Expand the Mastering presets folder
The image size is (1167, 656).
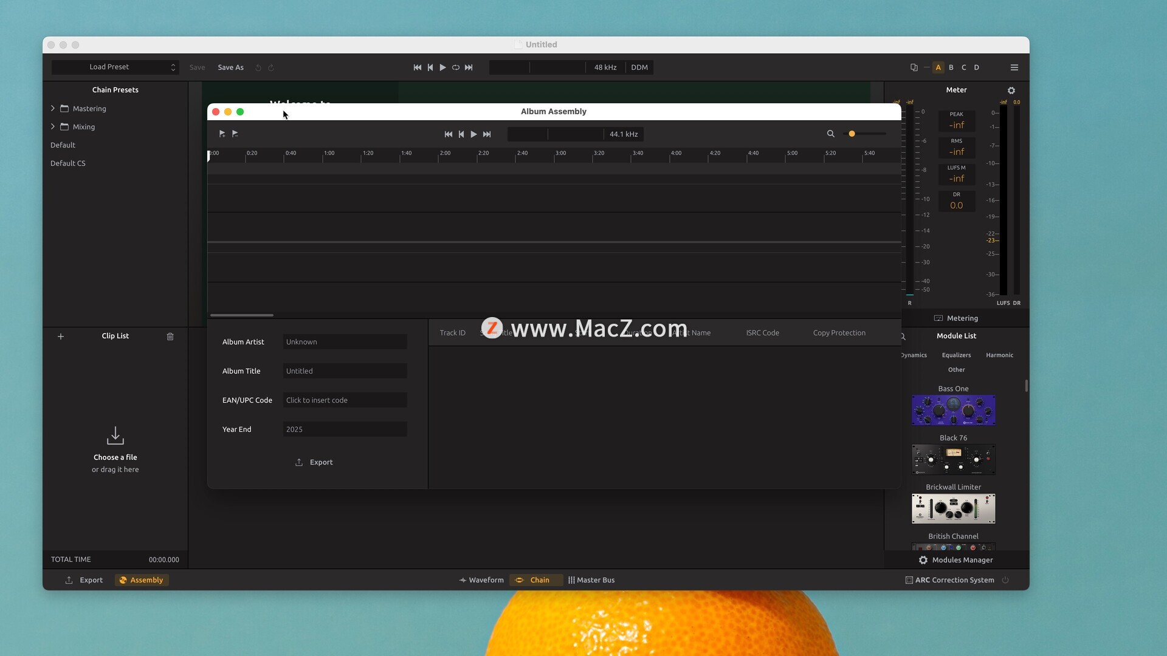coord(53,108)
